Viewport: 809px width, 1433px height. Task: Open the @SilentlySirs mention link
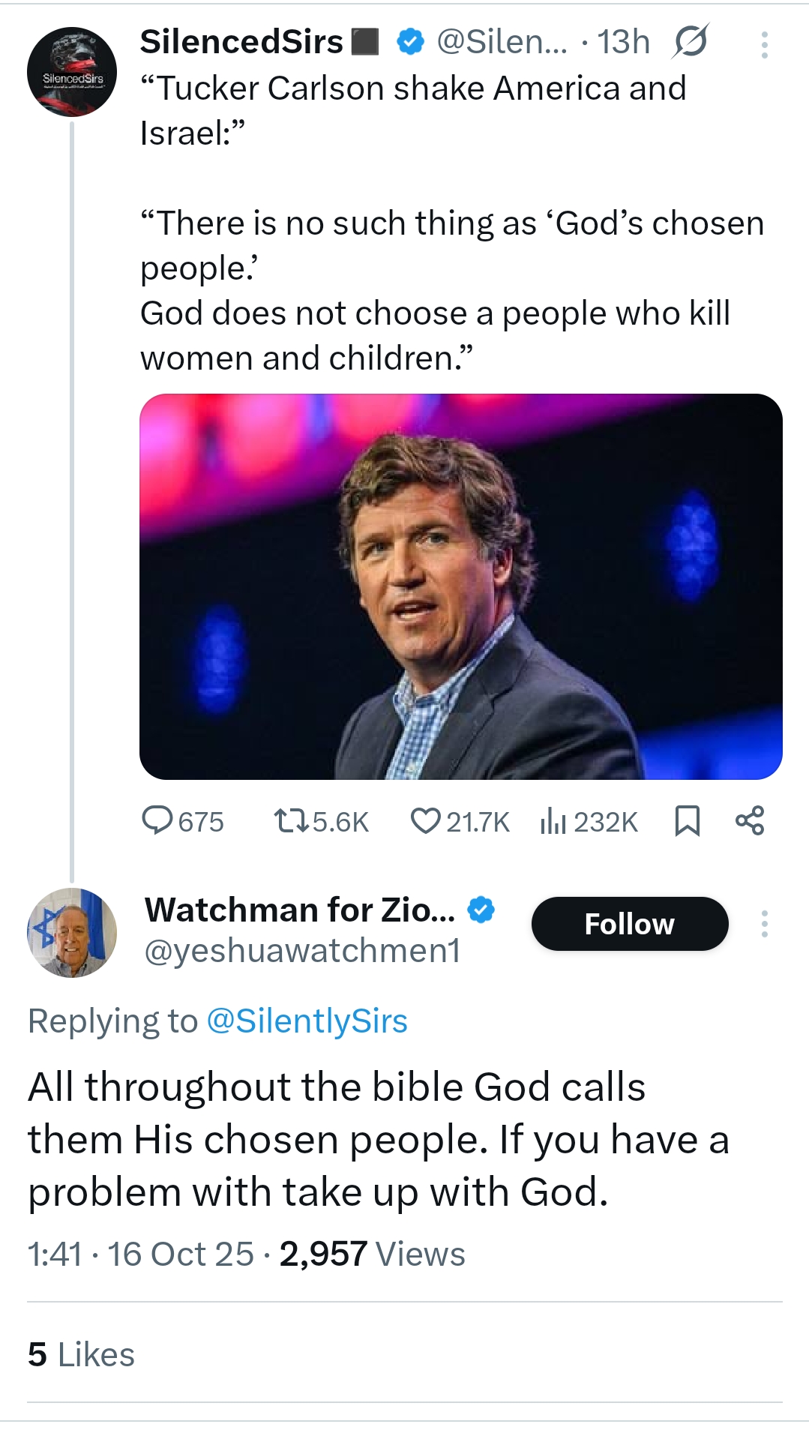pos(307,1021)
